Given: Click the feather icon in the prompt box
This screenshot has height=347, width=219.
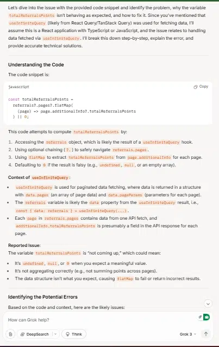Looking at the screenshot, I should click(x=200, y=317).
